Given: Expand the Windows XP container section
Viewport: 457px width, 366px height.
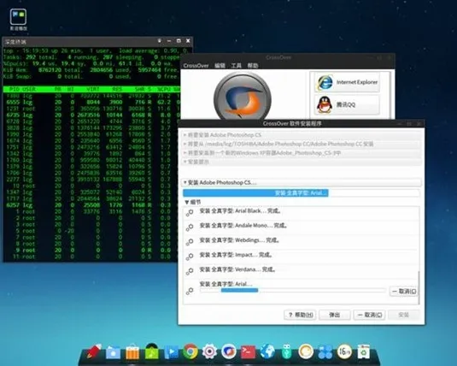Looking at the screenshot, I should (x=302, y=153).
